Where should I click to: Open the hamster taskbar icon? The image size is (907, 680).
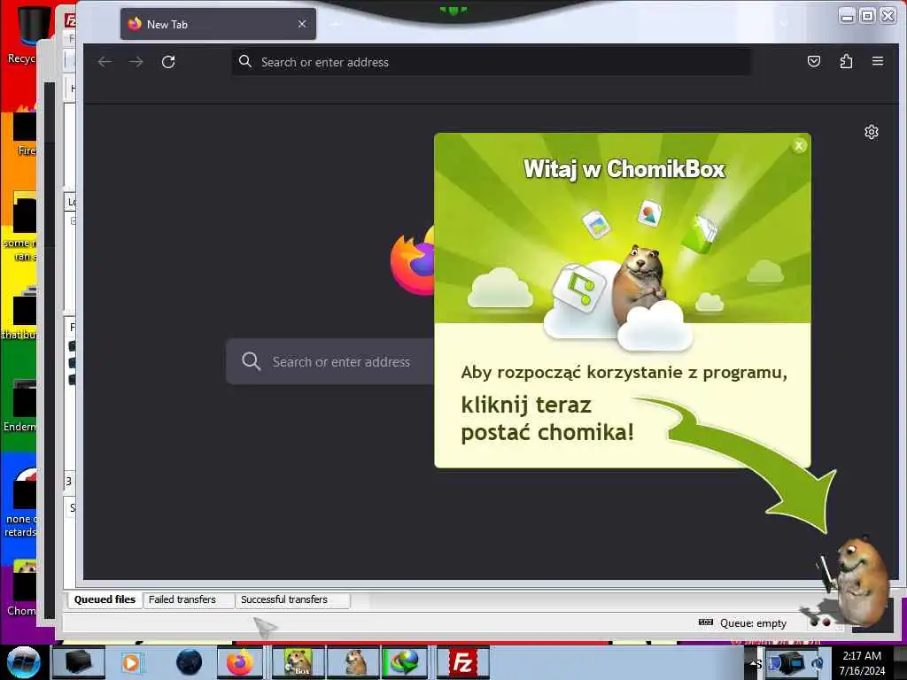[x=354, y=662]
